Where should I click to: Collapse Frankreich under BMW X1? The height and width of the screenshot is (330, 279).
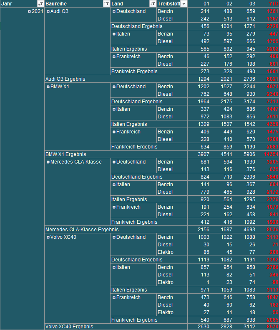pyautogui.click(x=114, y=132)
